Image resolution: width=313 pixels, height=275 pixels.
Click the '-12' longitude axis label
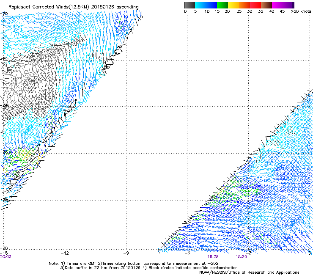click(x=65, y=253)
